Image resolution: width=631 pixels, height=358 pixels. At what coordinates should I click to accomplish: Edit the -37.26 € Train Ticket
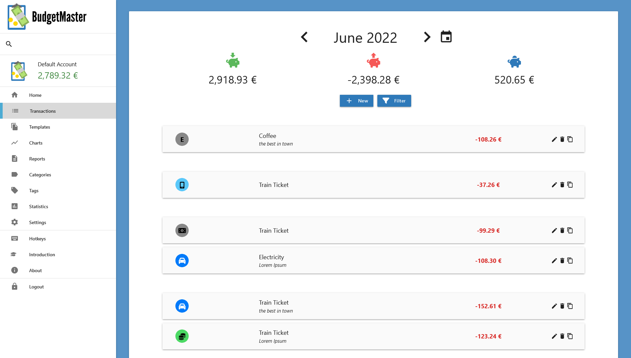point(554,185)
